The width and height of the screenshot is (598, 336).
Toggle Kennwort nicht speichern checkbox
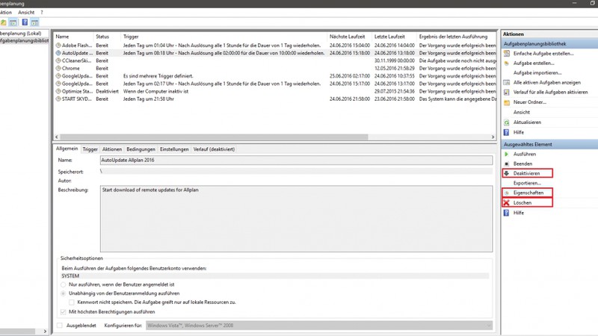point(72,302)
